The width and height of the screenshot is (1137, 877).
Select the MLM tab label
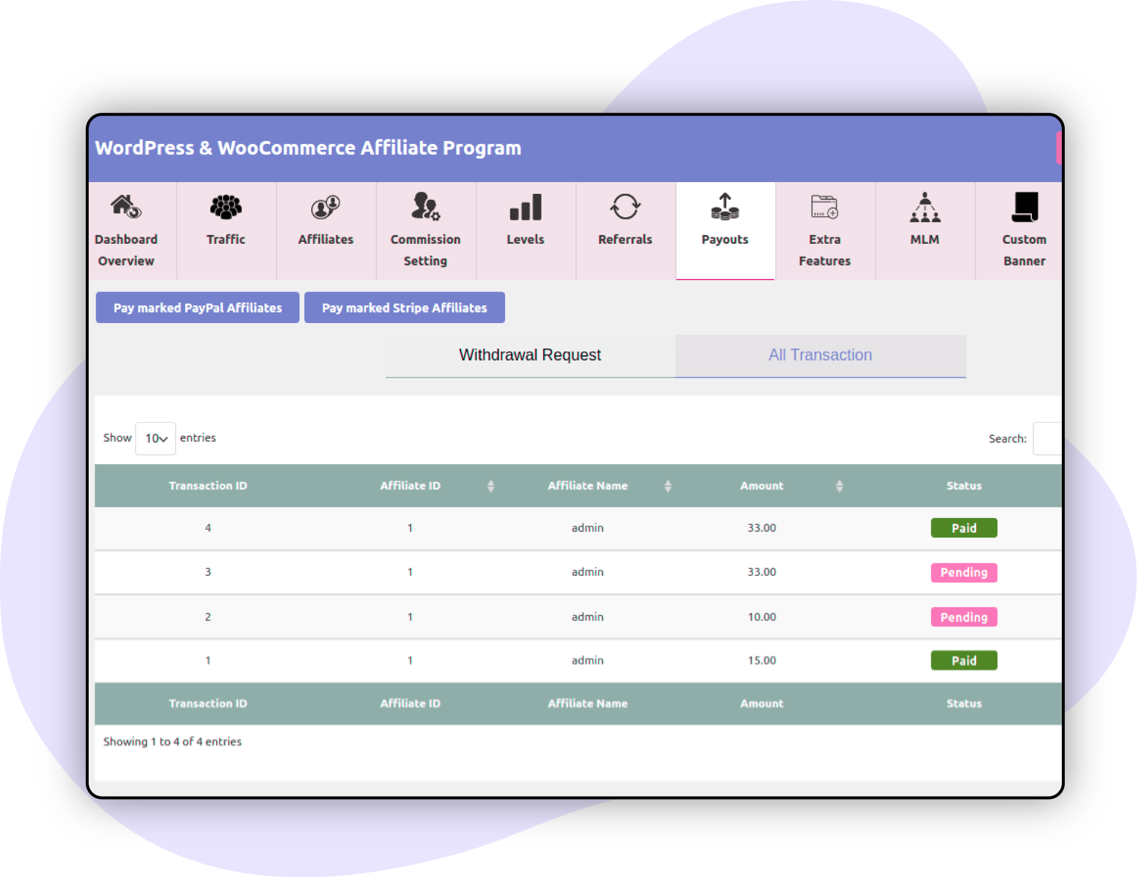pos(924,239)
